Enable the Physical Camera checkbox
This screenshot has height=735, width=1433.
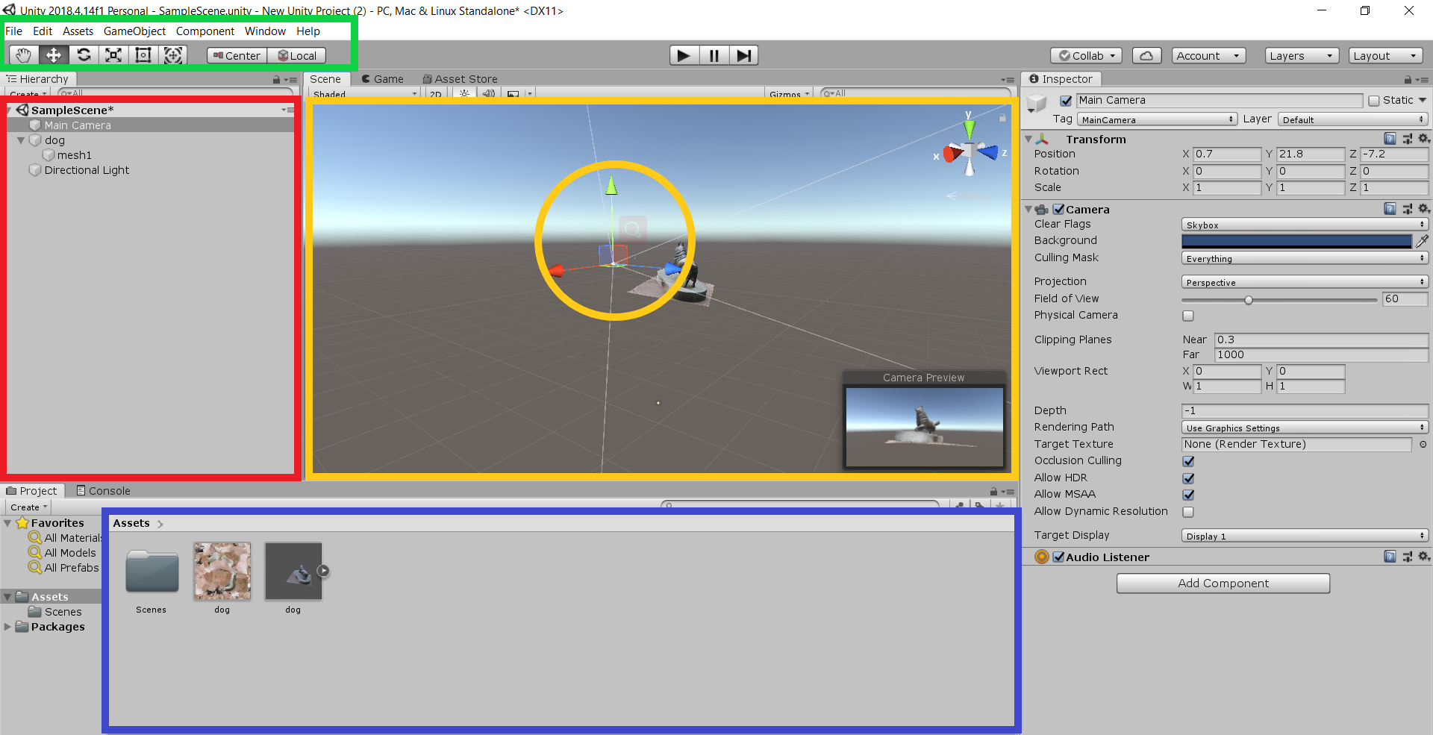[1188, 316]
